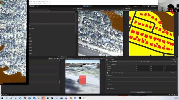Open Chrome from the taskbar
This screenshot has height=100, width=179.
[71, 98]
